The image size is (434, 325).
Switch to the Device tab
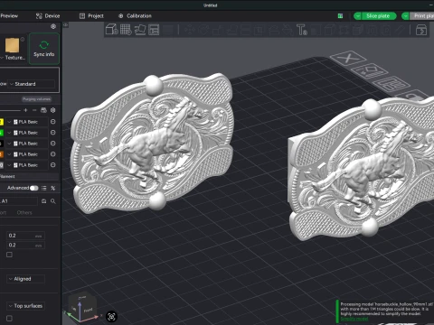tap(48, 16)
